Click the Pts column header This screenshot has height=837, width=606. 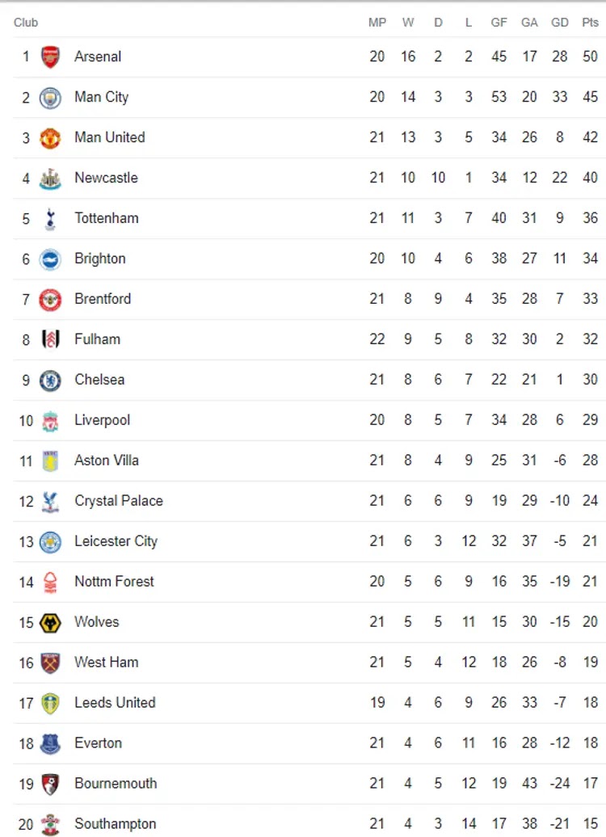tap(590, 23)
